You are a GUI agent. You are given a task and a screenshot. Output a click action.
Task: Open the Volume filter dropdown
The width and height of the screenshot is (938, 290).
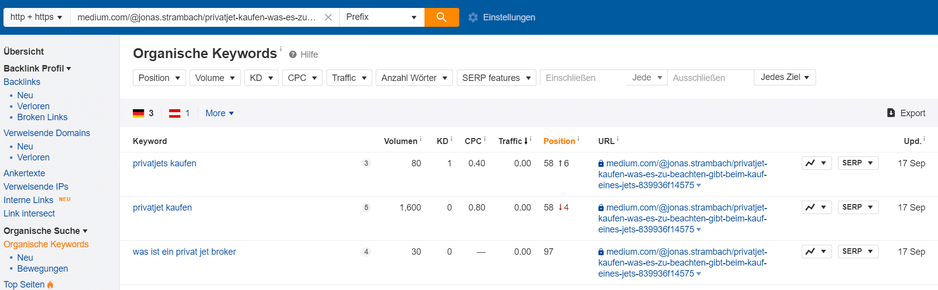pos(215,78)
